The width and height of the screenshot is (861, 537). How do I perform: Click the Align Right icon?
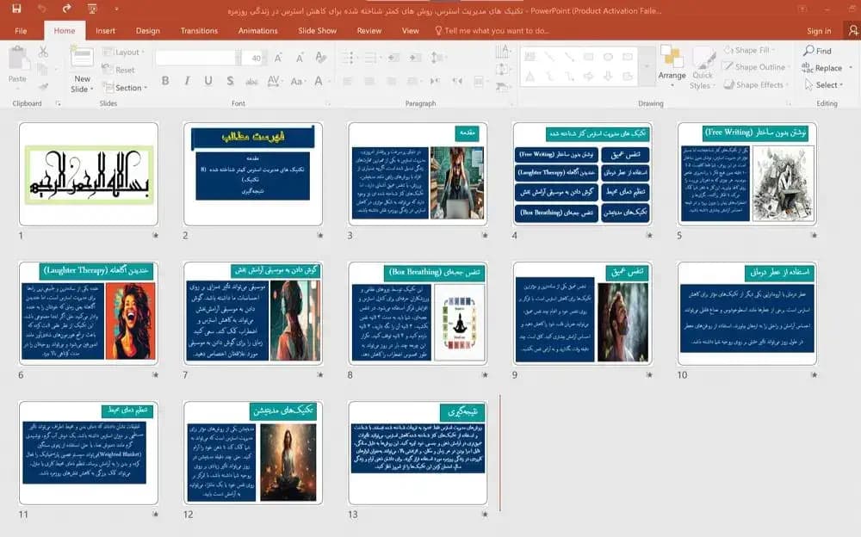(x=391, y=81)
